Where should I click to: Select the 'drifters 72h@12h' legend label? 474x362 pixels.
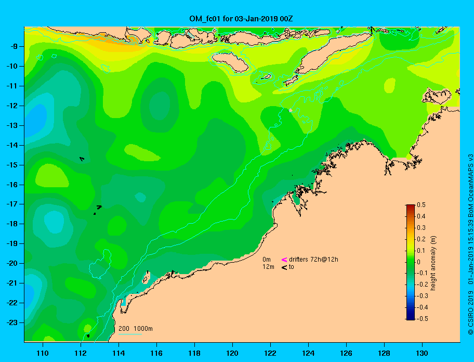pos(313,260)
